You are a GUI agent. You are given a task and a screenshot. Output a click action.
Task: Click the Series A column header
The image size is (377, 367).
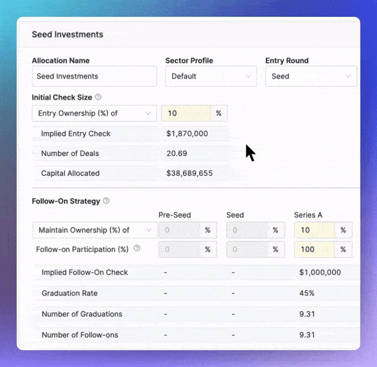(x=309, y=215)
